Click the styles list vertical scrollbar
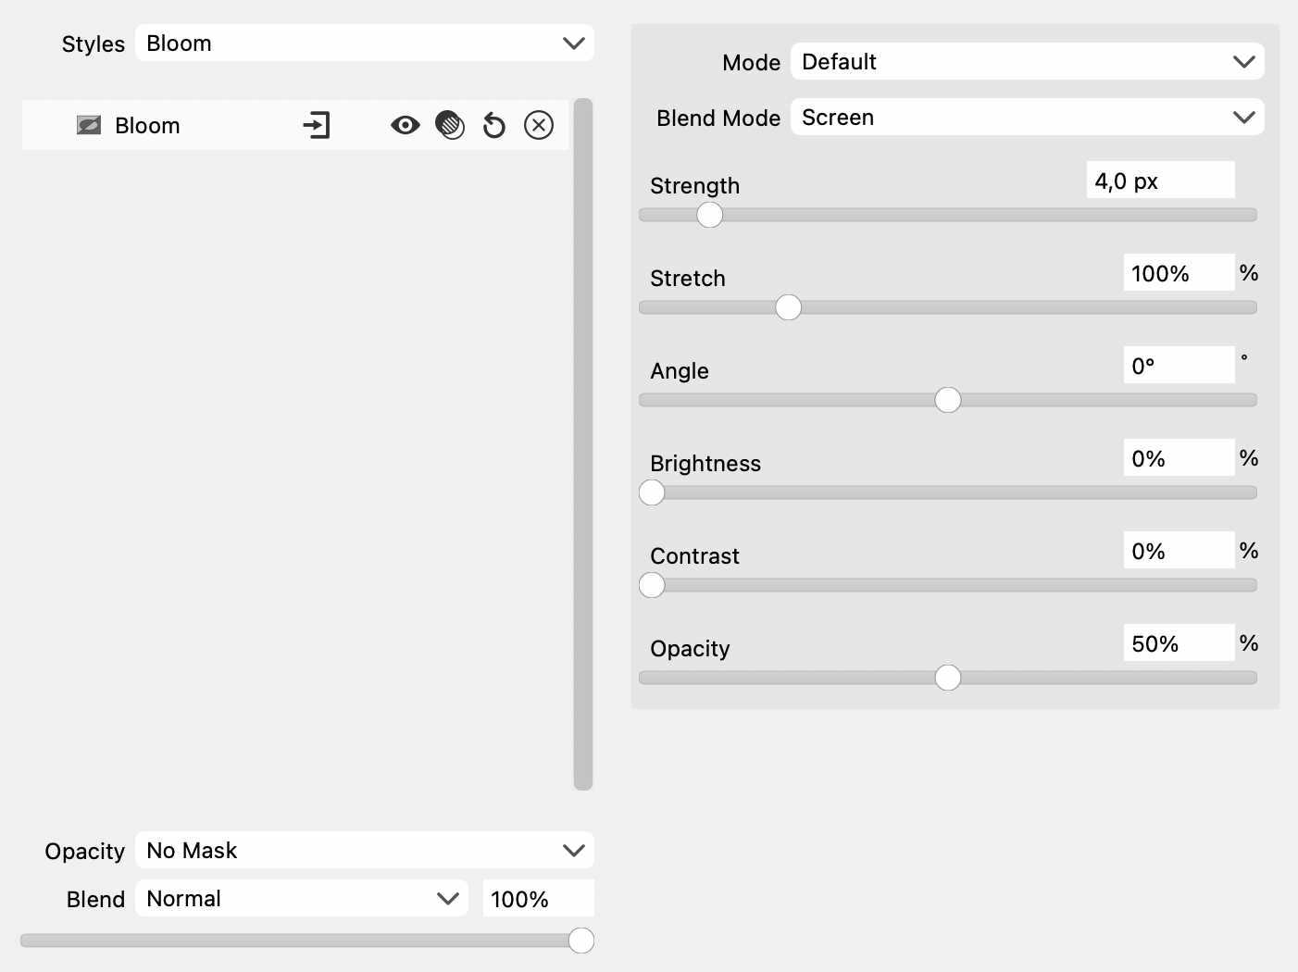 pos(582,444)
